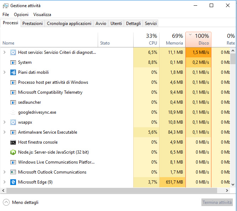The image size is (237, 211).
Task: Open the Utenti tab
Action: pos(116,24)
